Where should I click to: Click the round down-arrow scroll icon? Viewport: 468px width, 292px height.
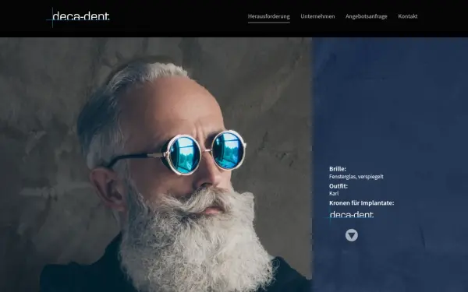click(352, 235)
